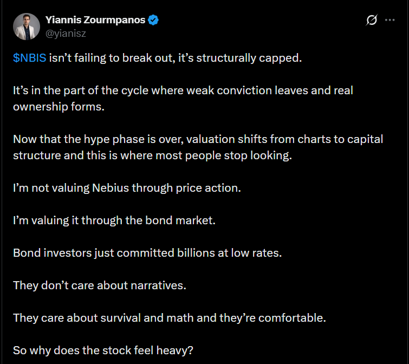The height and width of the screenshot is (364, 409).
Task: Open Yiannis Zourmpanos profile picture
Action: click(27, 27)
